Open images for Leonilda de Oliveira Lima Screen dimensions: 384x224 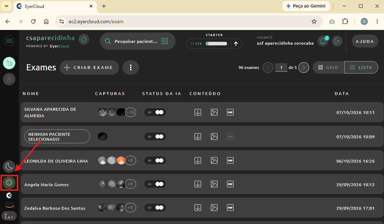pos(214,160)
